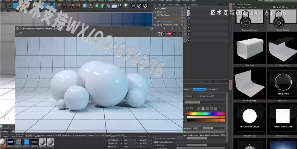Expand Big Fluorescent Lamps group
This screenshot has height=149, width=297.
pyautogui.click(x=155, y=25)
